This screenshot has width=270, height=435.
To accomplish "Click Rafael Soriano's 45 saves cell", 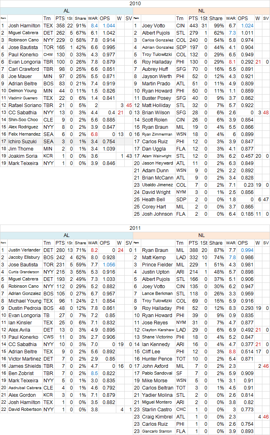I will pos(129,105).
